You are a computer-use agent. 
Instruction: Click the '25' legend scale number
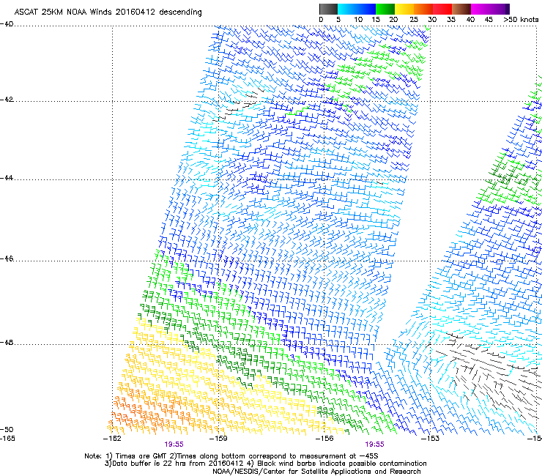point(413,20)
